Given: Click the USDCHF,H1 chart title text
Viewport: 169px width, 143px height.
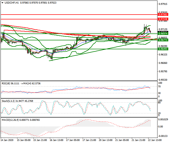Looking at the screenshot, I should (12, 3).
